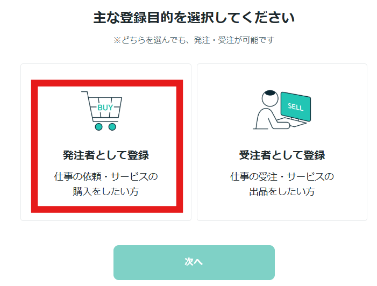Click the 購入をしたい方 line in buyer card

coord(106,191)
